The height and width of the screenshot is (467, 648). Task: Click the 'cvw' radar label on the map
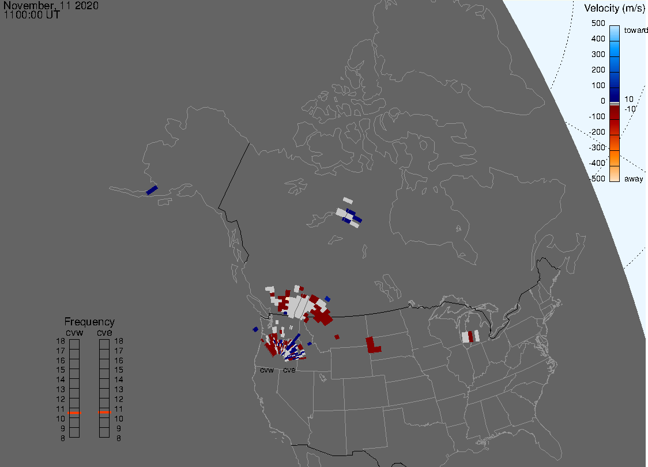coord(267,370)
